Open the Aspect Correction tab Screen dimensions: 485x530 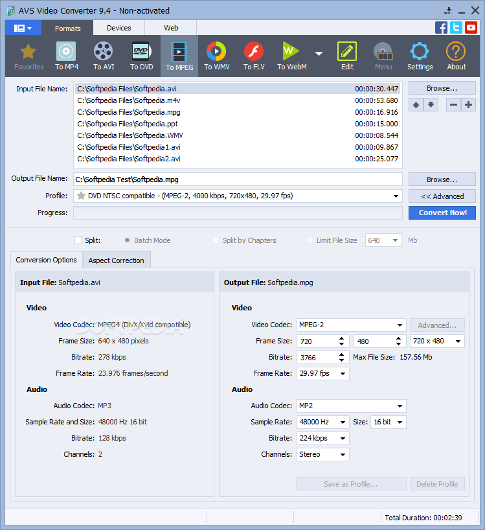pyautogui.click(x=116, y=260)
